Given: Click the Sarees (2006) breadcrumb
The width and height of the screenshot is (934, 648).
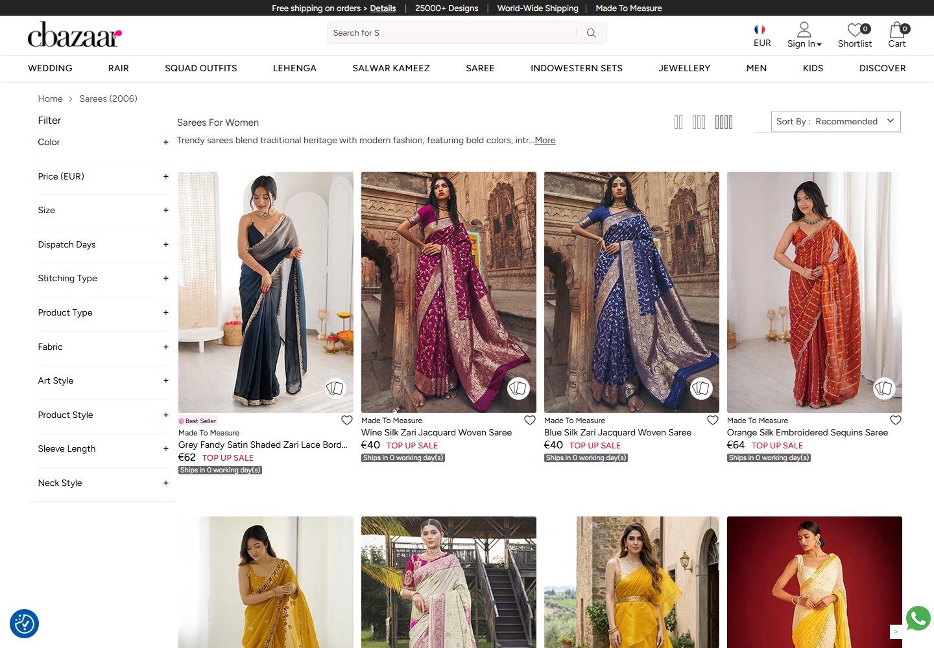Looking at the screenshot, I should click(x=108, y=98).
